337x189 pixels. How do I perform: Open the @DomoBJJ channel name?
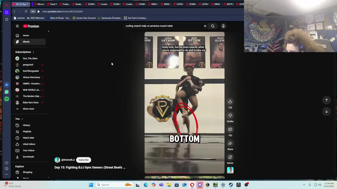(68, 160)
